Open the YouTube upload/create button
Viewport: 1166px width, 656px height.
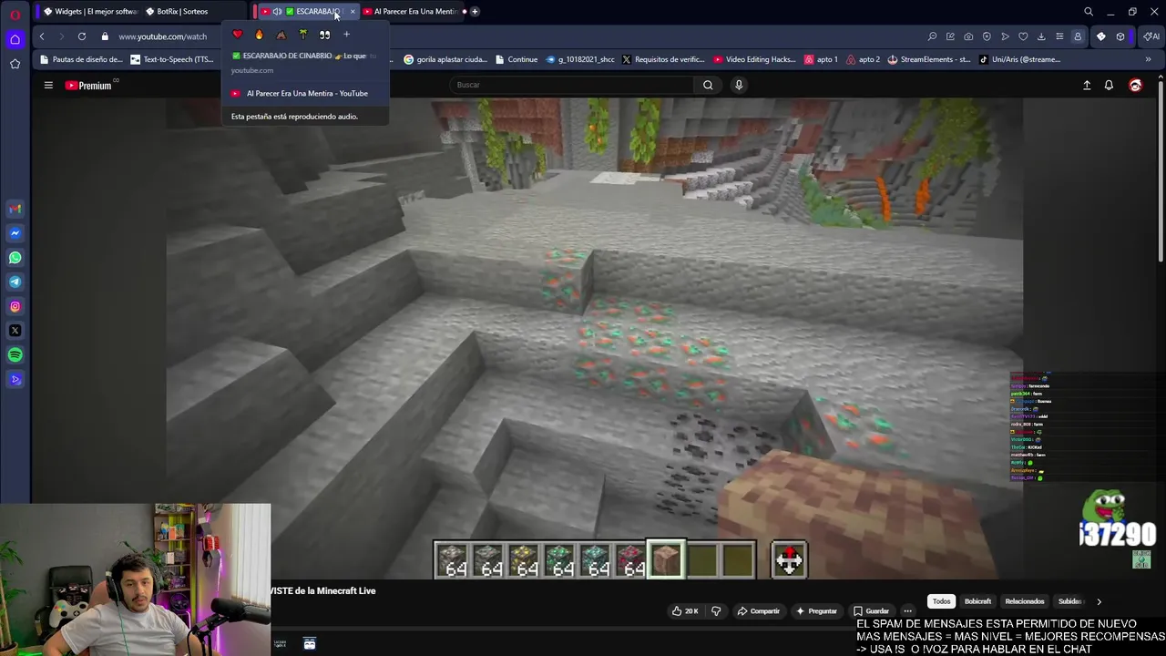(1087, 85)
